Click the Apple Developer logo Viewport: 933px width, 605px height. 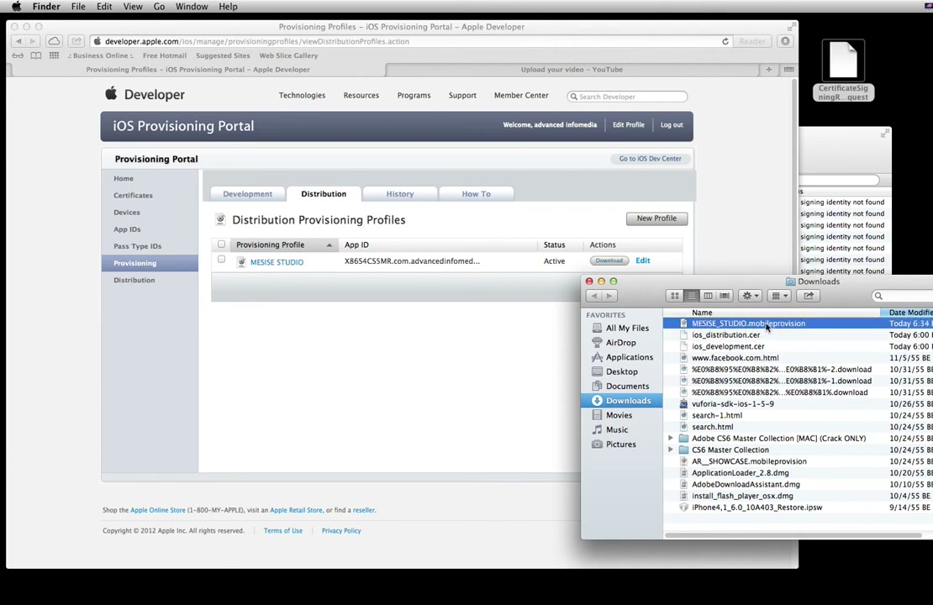(145, 95)
